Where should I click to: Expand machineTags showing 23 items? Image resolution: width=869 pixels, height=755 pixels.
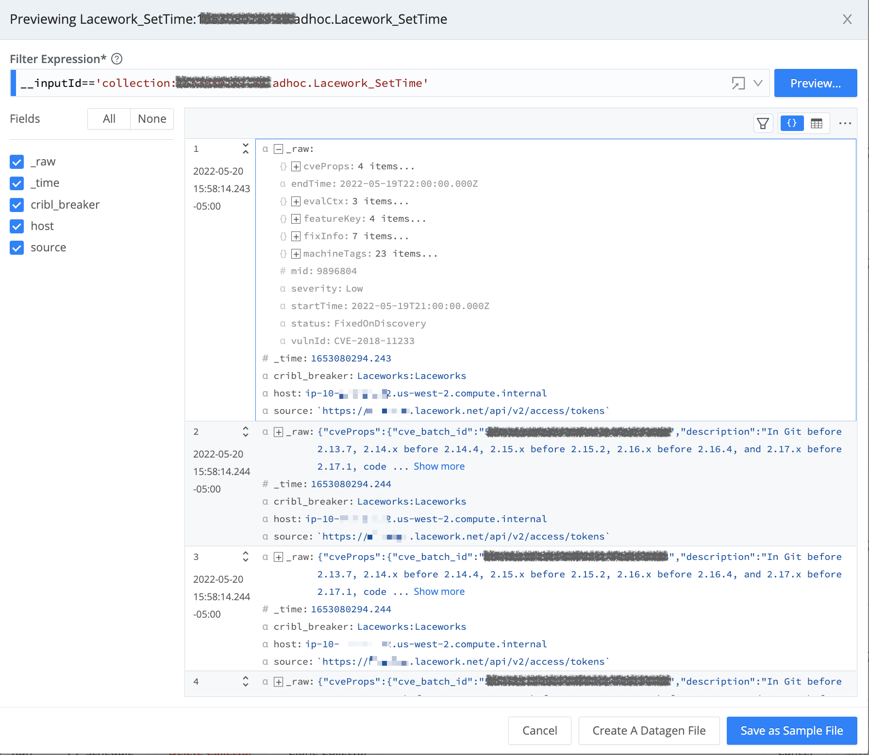click(295, 253)
